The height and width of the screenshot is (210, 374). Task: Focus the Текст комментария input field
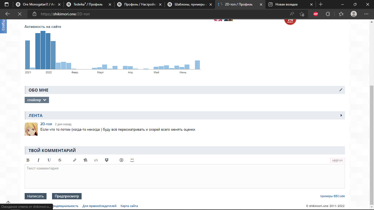185,176
